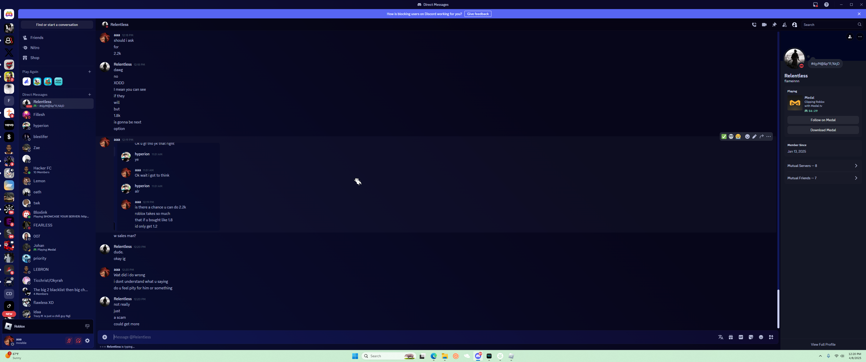
Task: Open the Nitro page
Action: (35, 48)
